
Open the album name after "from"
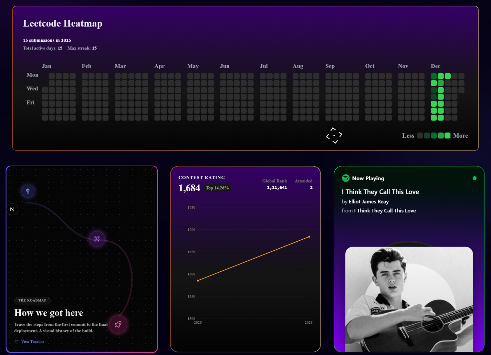[x=385, y=211]
